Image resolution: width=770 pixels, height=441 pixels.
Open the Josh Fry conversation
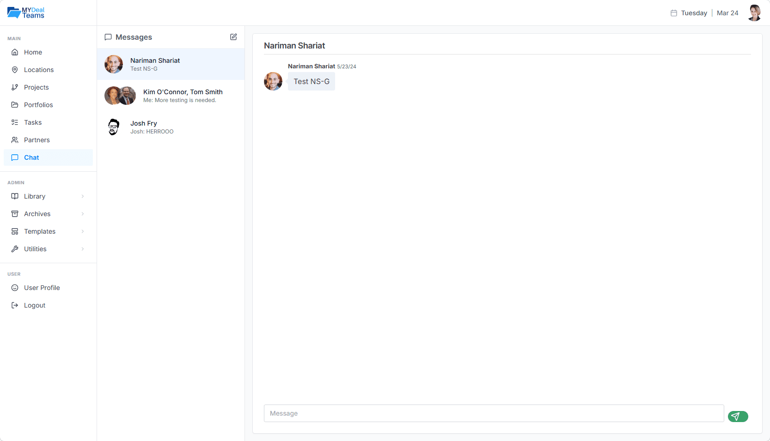pos(171,127)
